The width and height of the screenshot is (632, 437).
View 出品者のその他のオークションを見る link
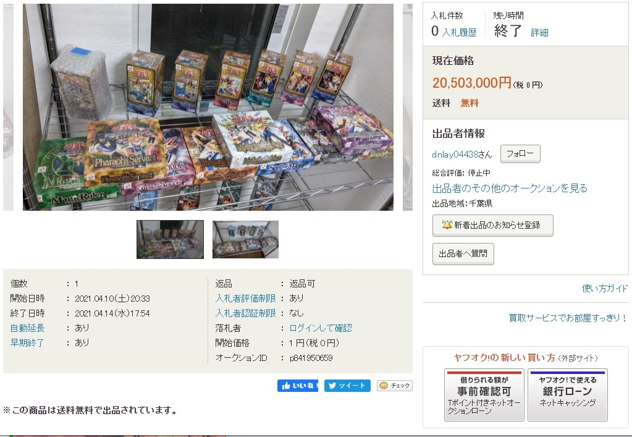(510, 189)
